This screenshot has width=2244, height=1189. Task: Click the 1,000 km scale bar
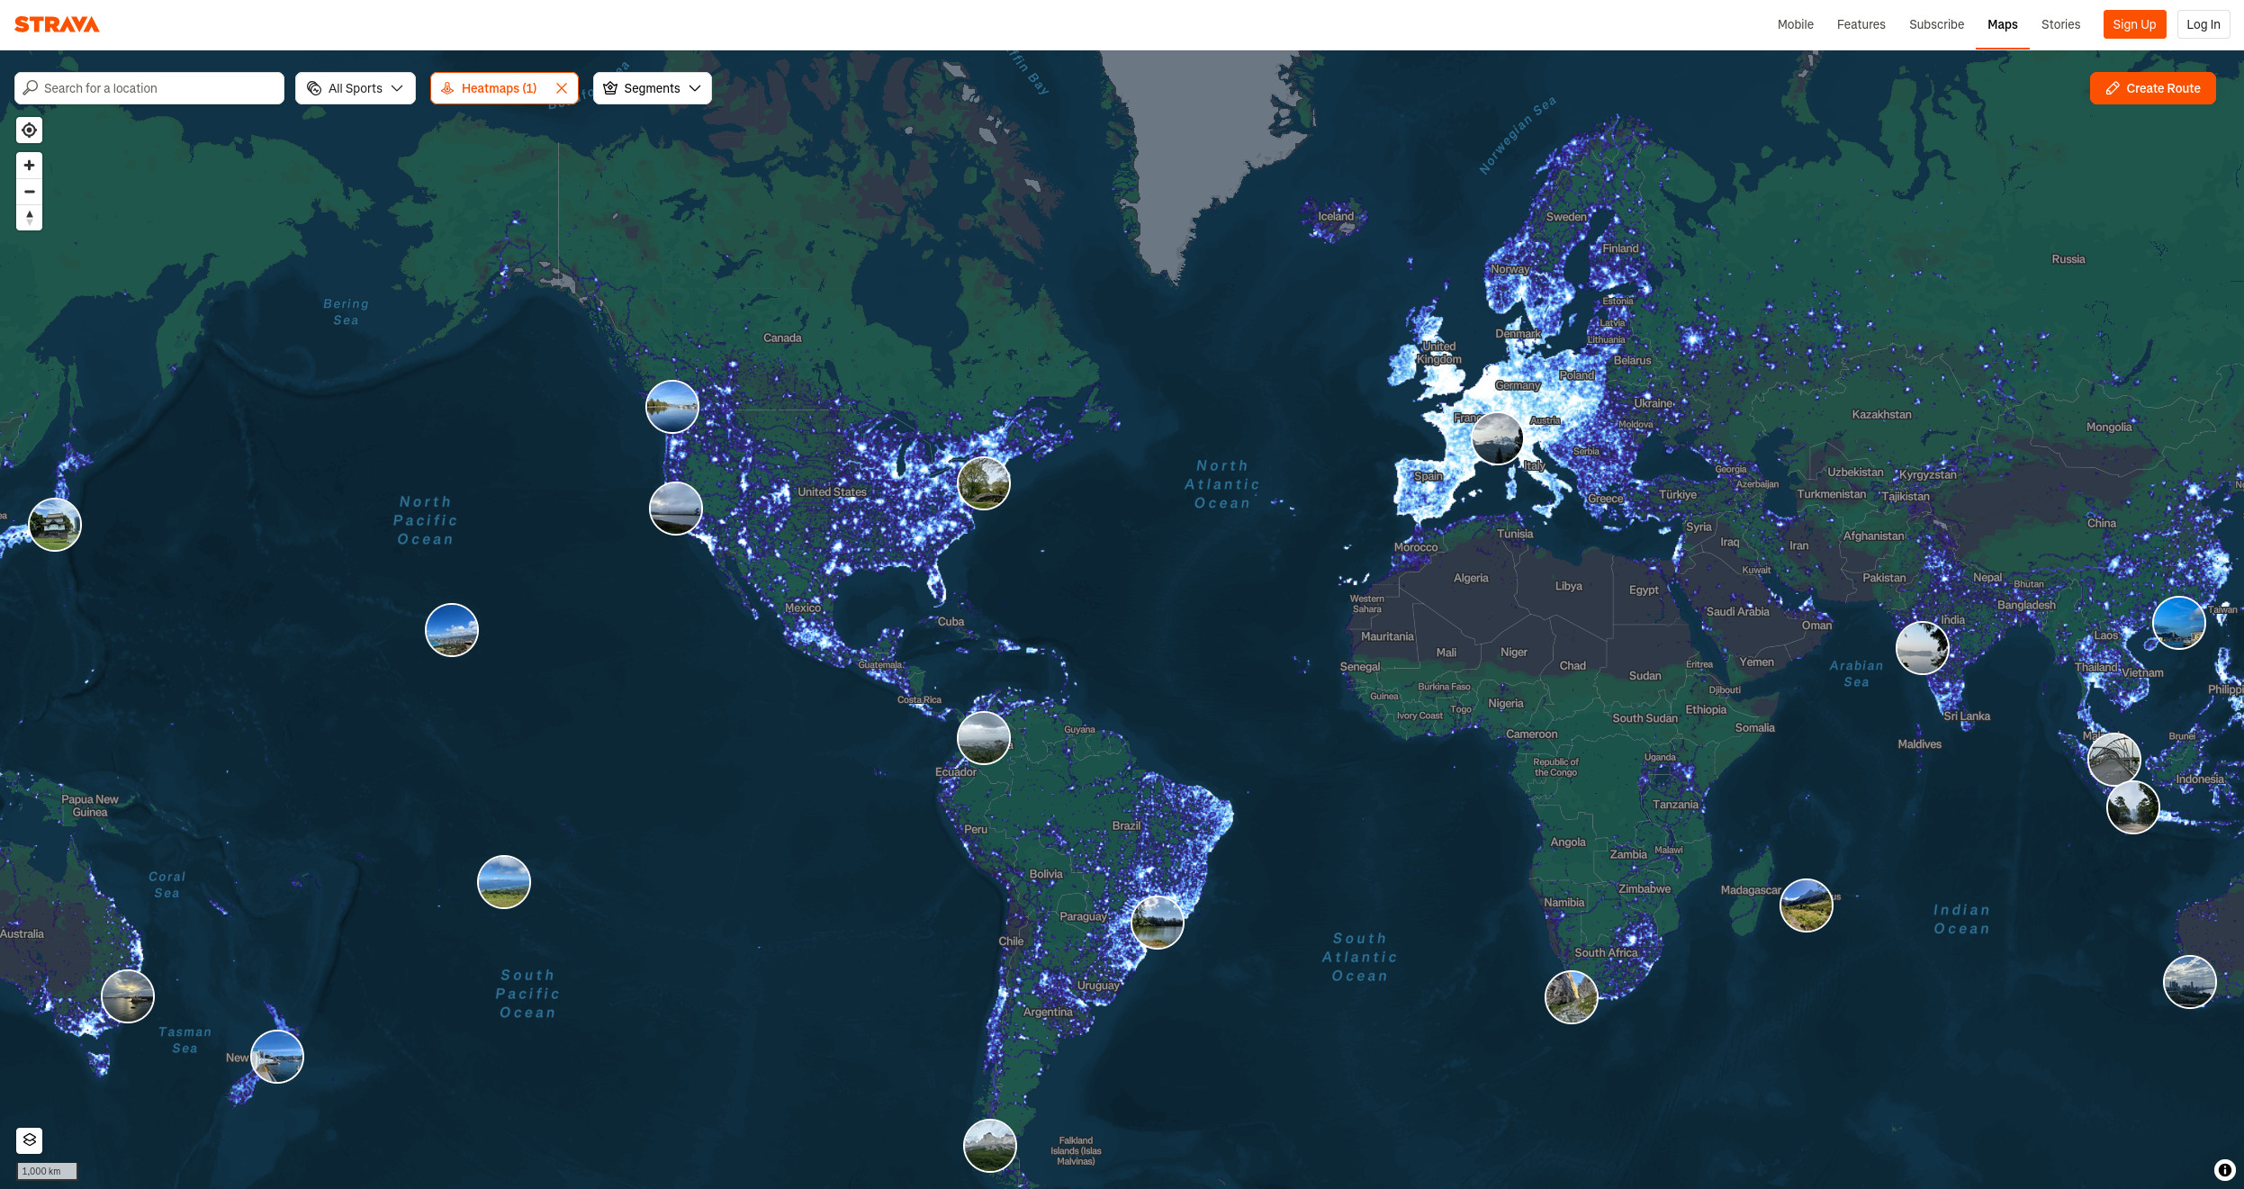click(48, 1171)
